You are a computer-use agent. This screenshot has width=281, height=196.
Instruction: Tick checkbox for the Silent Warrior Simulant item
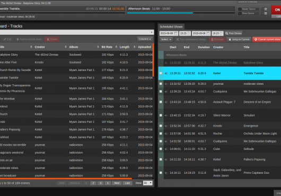click(x=161, y=115)
